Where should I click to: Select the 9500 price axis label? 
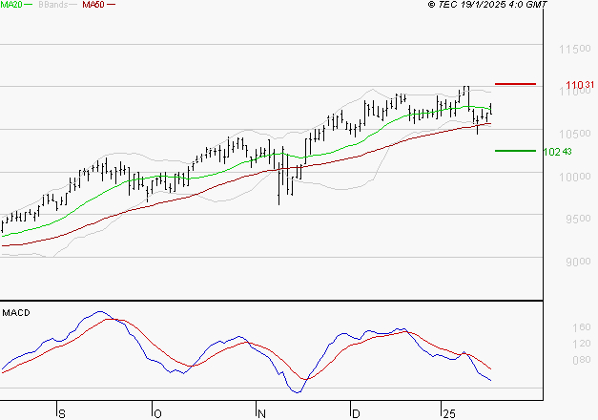point(570,220)
